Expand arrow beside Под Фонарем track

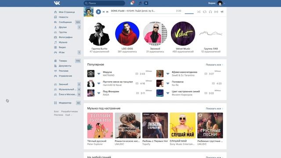99,93
